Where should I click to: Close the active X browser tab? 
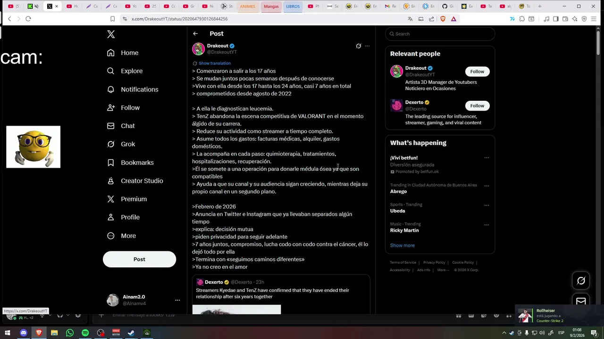tap(57, 6)
